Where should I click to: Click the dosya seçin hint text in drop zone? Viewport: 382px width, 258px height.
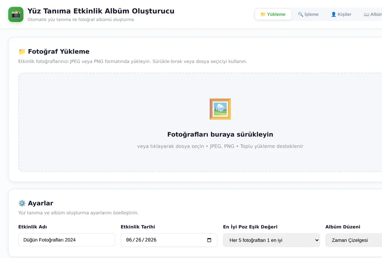pos(190,146)
